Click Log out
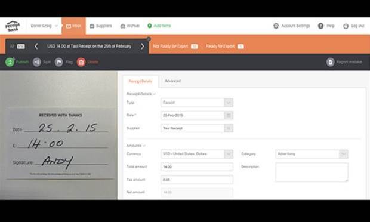Image resolution: width=370 pixels, height=222 pixels. pos(353,26)
